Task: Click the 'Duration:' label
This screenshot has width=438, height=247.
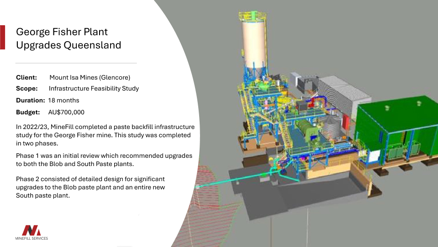Action: (30, 100)
